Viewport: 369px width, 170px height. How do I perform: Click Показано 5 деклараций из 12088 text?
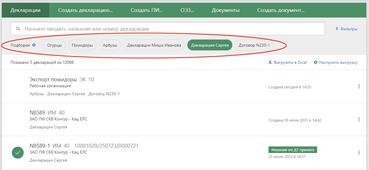42,63
